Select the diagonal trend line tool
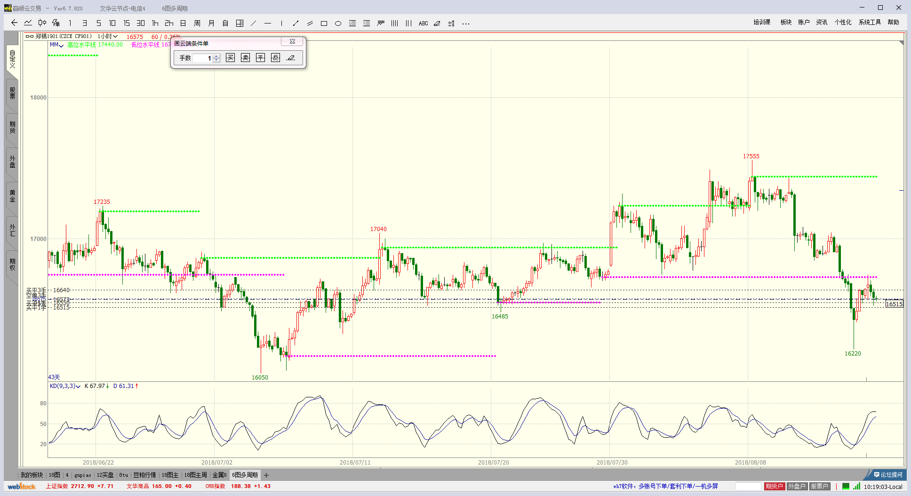 point(254,23)
